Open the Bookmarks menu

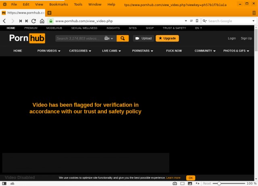58,4
